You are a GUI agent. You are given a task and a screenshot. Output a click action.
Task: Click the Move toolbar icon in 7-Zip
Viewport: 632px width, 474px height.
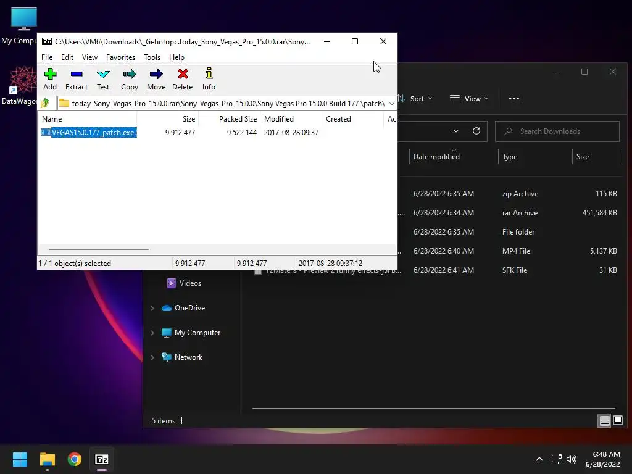156,79
